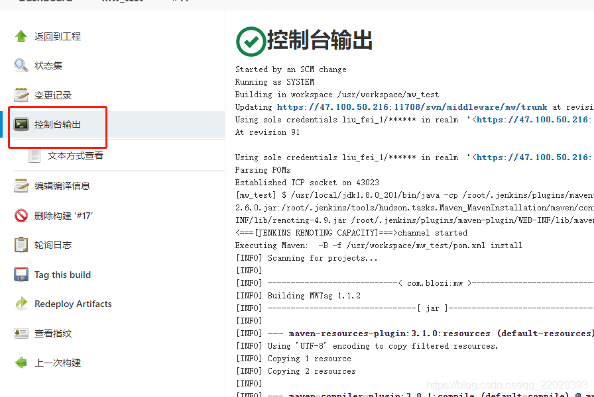Click the document icon for 文本方式查看
This screenshot has width=594, height=397.
(x=34, y=155)
